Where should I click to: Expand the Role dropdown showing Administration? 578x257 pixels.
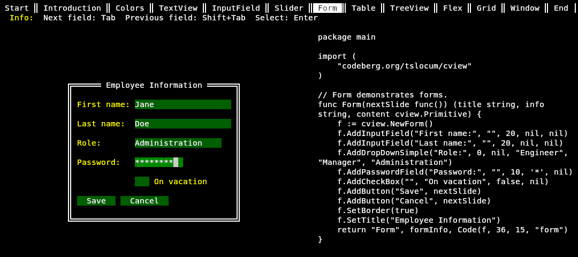pyautogui.click(x=178, y=143)
